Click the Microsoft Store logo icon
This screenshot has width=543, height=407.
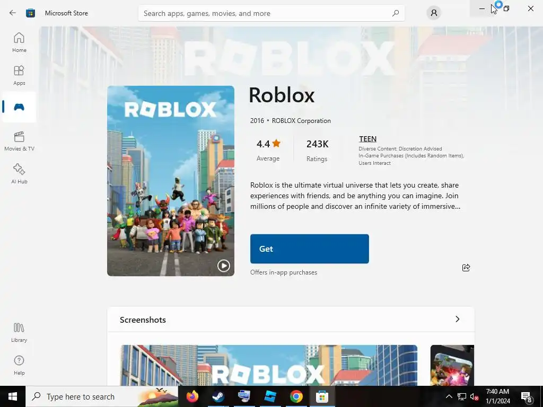point(30,13)
